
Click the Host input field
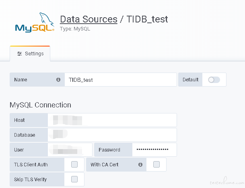tap(112, 120)
